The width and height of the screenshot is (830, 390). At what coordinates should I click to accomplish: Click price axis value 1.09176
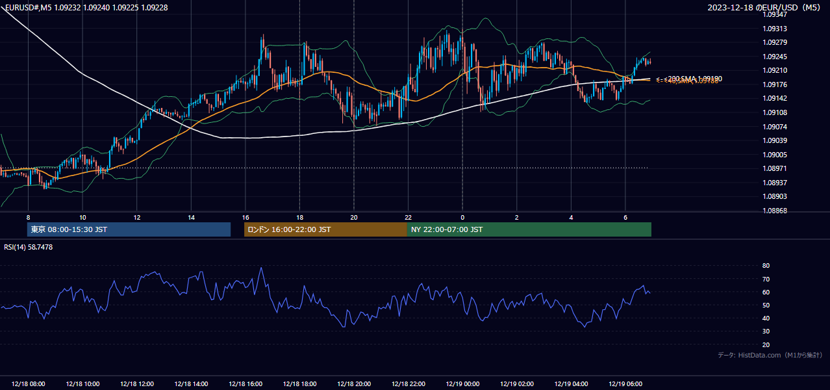tap(774, 84)
